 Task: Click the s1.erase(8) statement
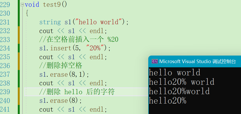(61, 101)
